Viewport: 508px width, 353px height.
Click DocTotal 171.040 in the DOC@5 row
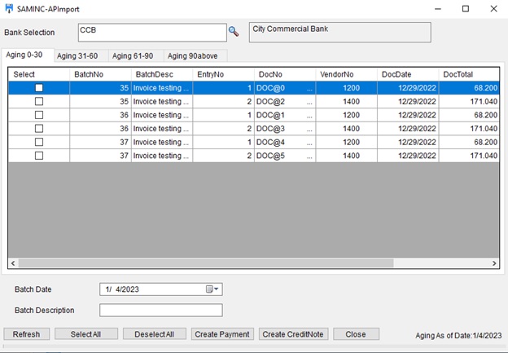click(x=469, y=156)
